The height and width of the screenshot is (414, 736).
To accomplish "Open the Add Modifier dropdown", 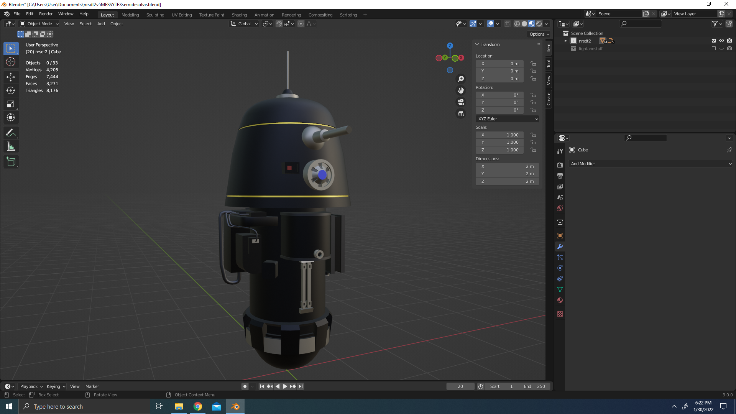I will [651, 164].
